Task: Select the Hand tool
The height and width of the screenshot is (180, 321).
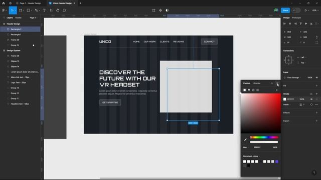Action: 58,10
